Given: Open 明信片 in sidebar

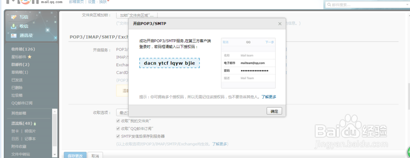Looking at the screenshot, I should tap(30, 131).
